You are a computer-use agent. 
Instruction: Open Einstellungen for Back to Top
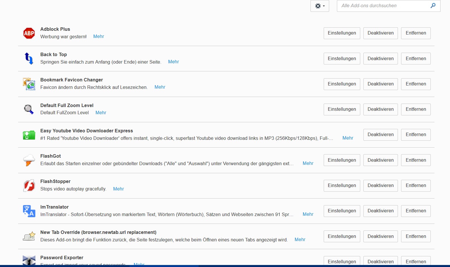[x=342, y=58]
